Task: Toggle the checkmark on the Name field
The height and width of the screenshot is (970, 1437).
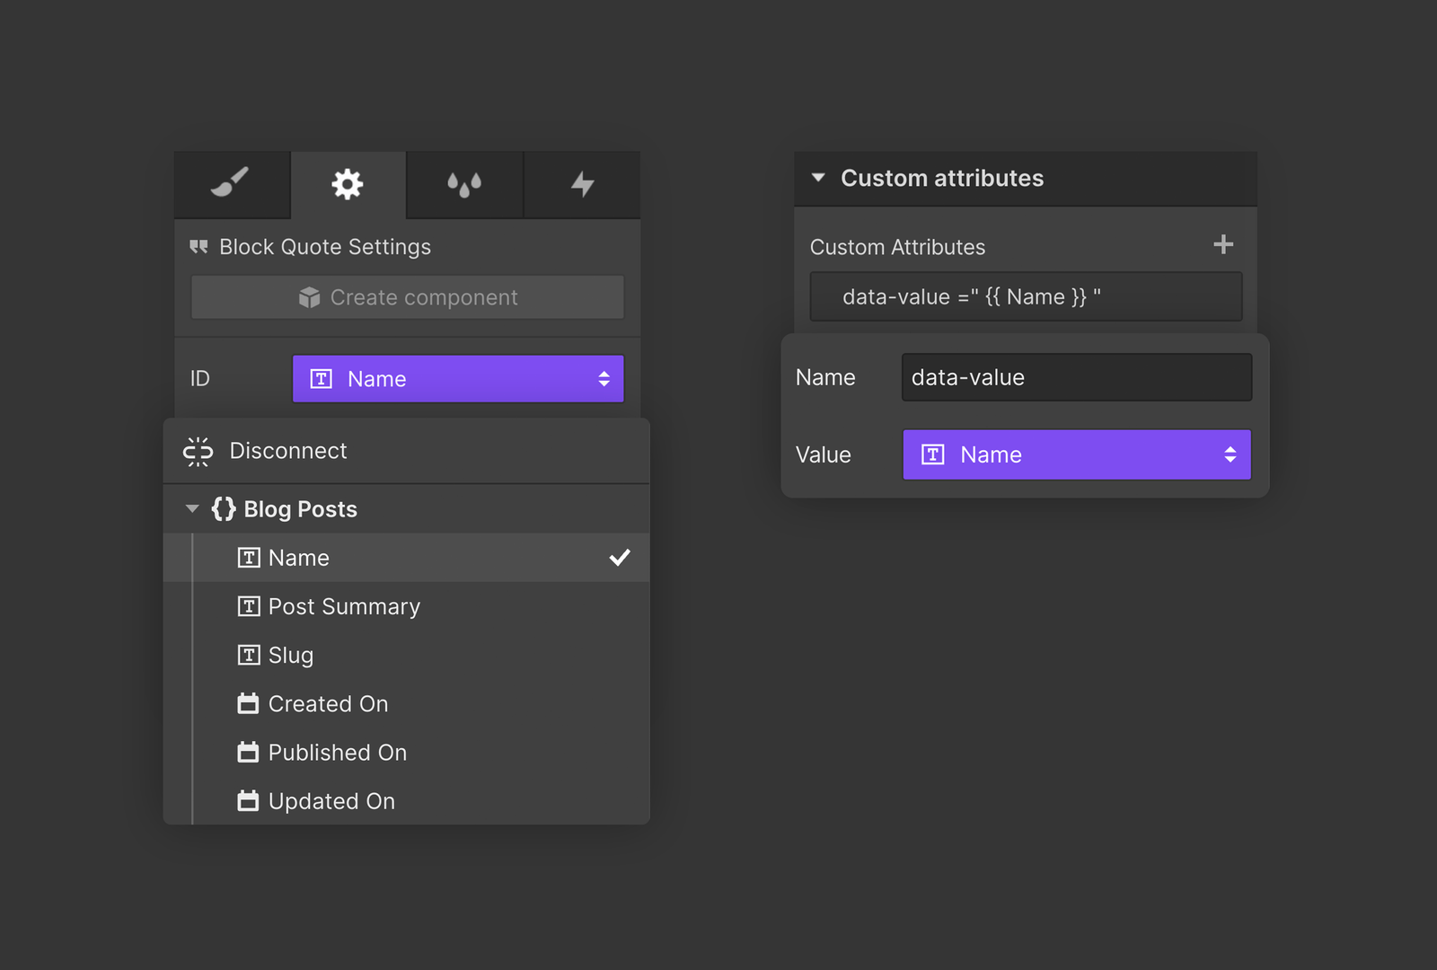Action: 621,557
